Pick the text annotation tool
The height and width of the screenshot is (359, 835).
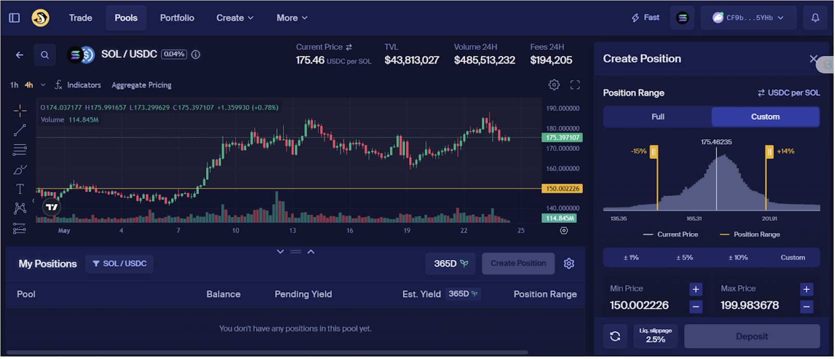[20, 189]
